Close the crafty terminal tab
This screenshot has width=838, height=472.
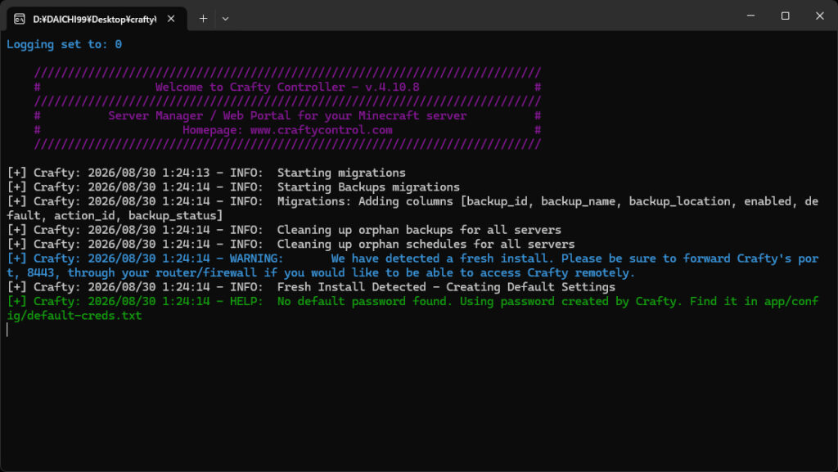[x=171, y=19]
